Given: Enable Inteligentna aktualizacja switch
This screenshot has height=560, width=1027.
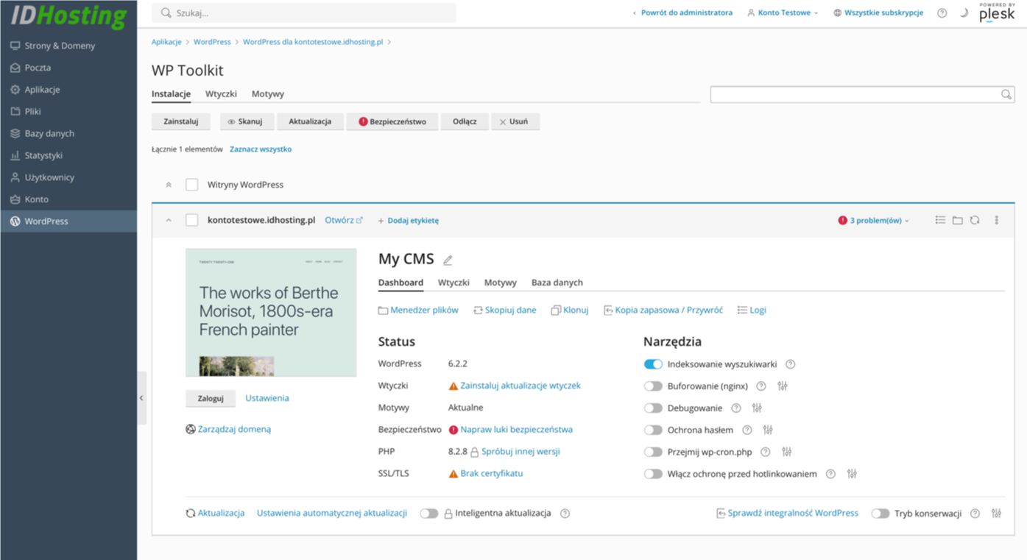Looking at the screenshot, I should [429, 514].
